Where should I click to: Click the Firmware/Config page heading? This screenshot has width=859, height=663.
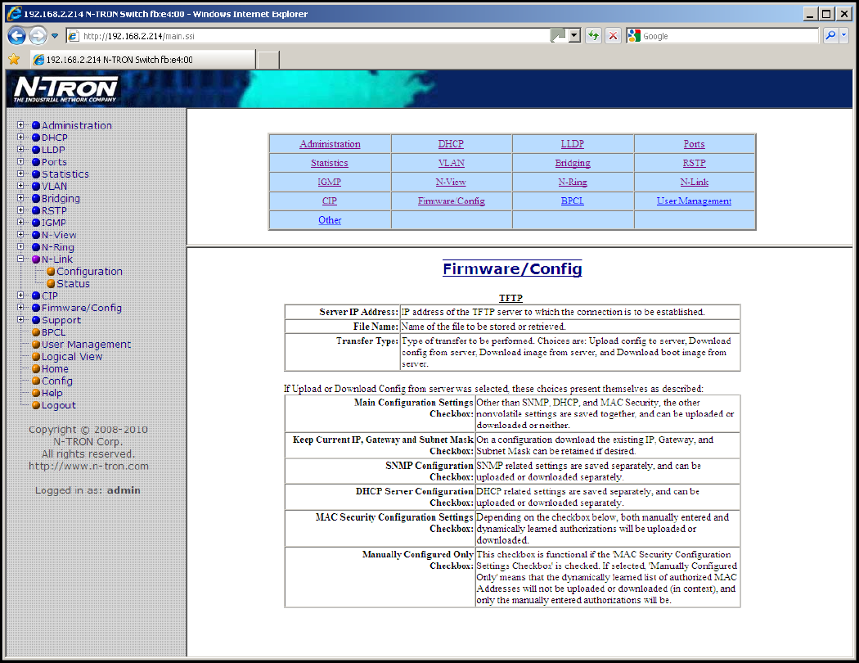(x=512, y=268)
